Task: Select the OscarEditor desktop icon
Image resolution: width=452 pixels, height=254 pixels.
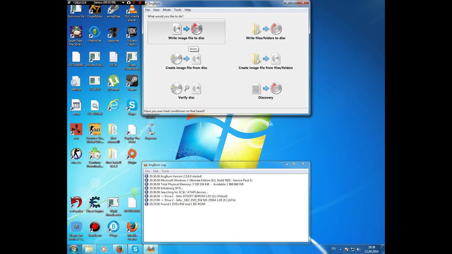Action: (x=95, y=11)
